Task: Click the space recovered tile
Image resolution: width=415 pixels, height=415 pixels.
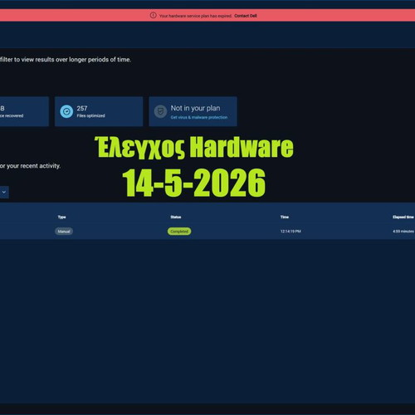Action: coord(24,111)
